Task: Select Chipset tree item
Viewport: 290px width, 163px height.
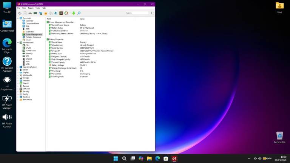Action: pyautogui.click(x=29, y=59)
